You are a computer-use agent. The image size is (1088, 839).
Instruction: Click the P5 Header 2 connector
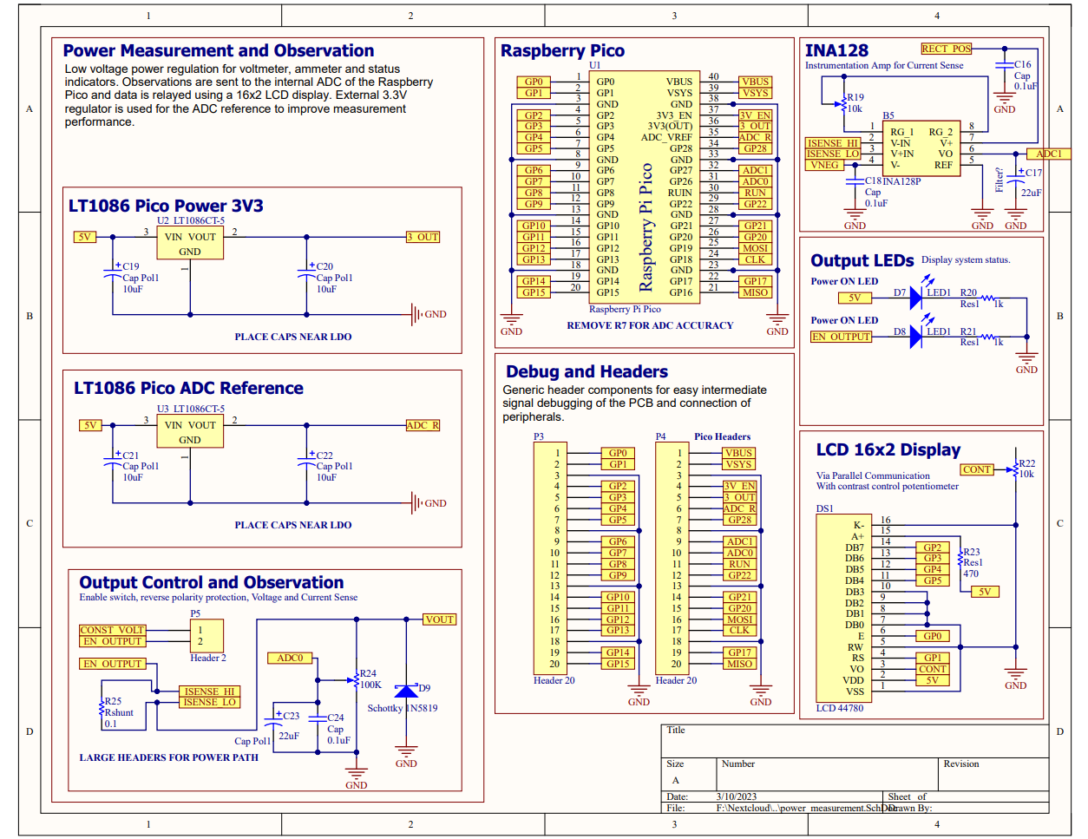tap(207, 636)
